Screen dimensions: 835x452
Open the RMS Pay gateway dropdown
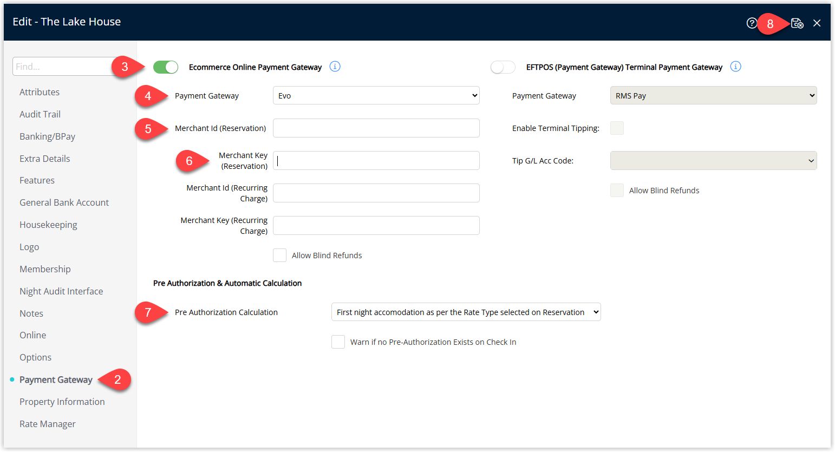[x=713, y=96]
